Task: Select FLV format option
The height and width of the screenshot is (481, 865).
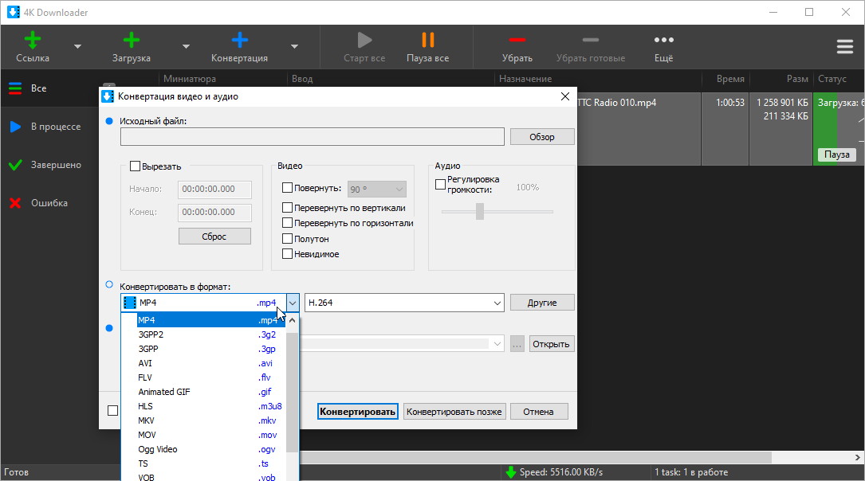Action: 210,377
